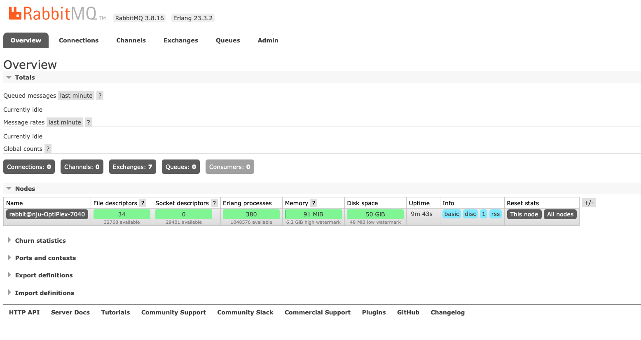Open node rabbit@nju-OptiPlex-7040 details
The image size is (641, 340).
47,214
